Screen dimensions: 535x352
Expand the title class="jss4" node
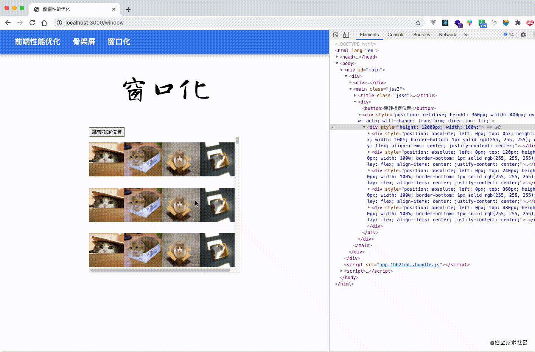(355, 96)
